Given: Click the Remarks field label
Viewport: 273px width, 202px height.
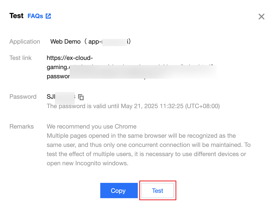Looking at the screenshot, I should (22, 127).
